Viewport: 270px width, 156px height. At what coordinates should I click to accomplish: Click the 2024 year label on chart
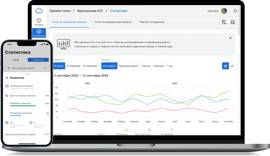[175, 83]
